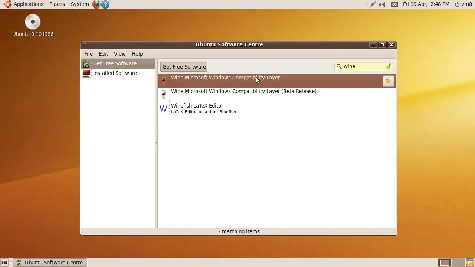Screen dimensions: 475x267
Task: Open the clock showing Fri 19 Apr
Action: point(426,4)
